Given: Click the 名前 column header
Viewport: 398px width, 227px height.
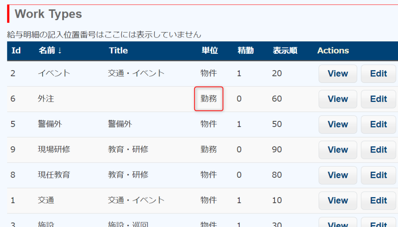Looking at the screenshot, I should [47, 51].
